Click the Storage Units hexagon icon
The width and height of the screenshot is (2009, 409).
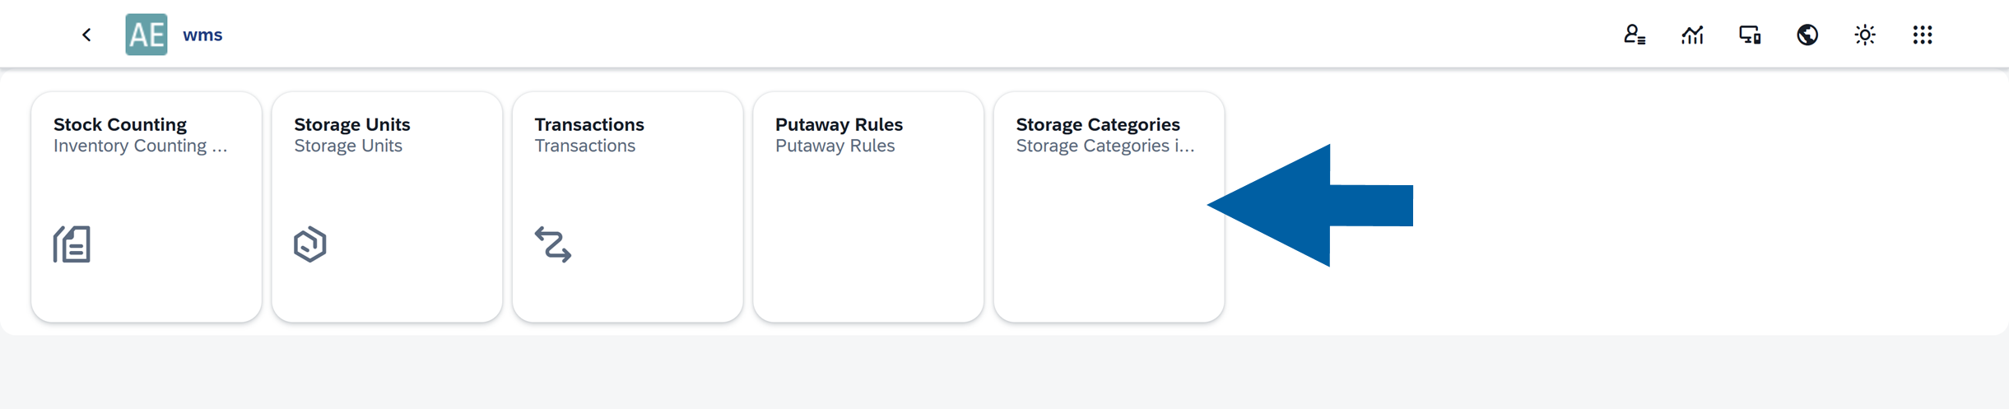310,244
